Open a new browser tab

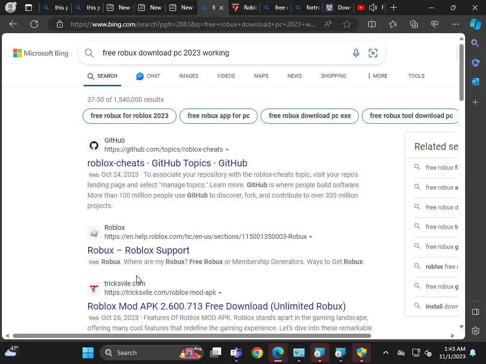[x=393, y=8]
